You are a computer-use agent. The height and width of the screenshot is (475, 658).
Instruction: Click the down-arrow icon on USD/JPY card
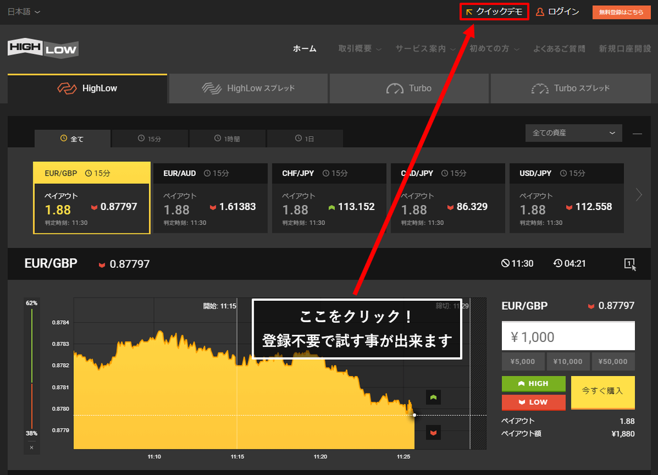569,207
